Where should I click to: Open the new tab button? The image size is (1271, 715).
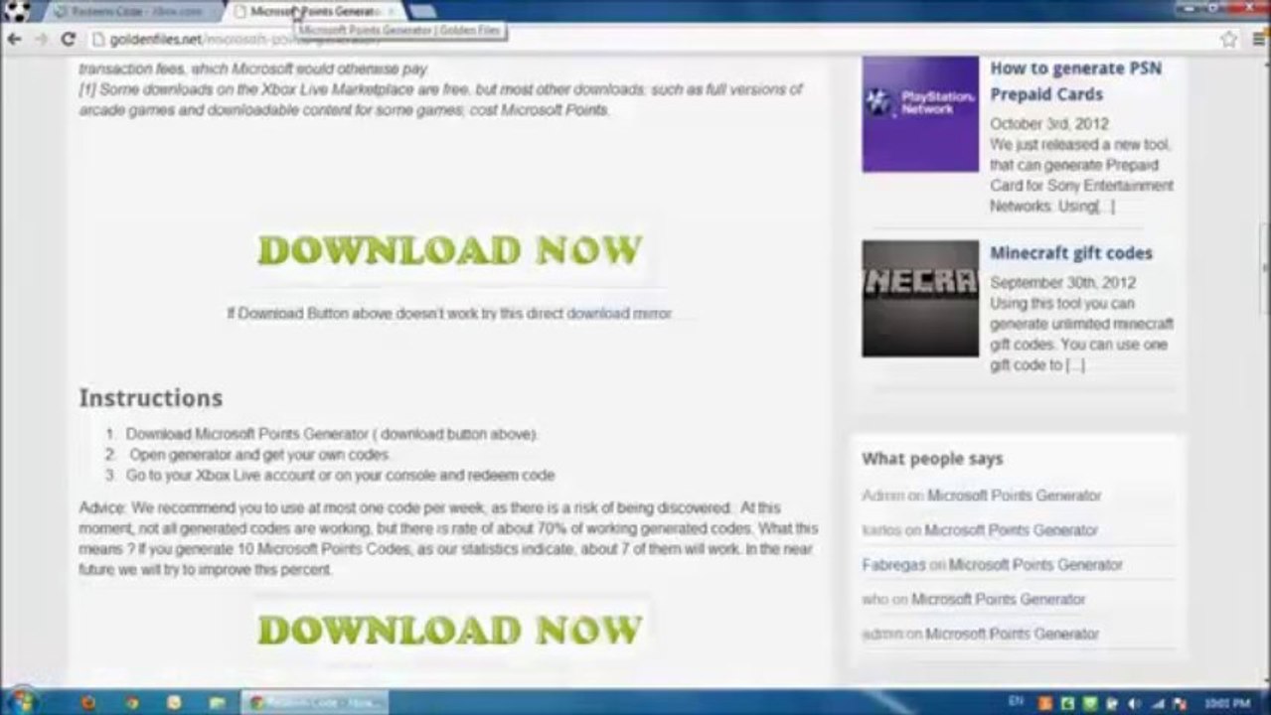pos(422,11)
